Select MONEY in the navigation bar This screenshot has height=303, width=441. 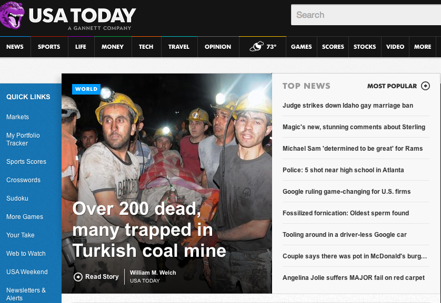(112, 47)
